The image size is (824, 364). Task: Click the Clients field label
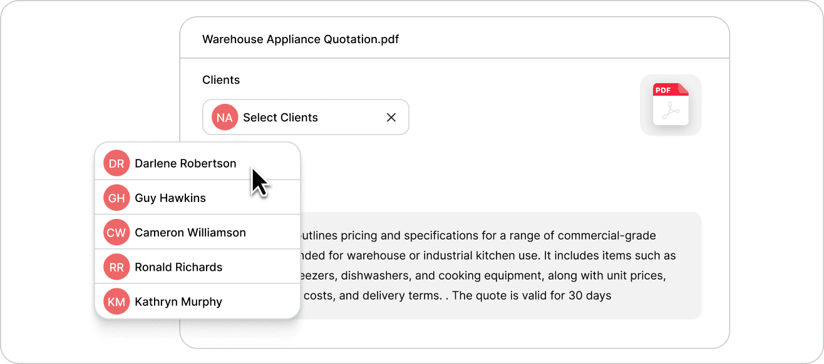click(x=221, y=80)
